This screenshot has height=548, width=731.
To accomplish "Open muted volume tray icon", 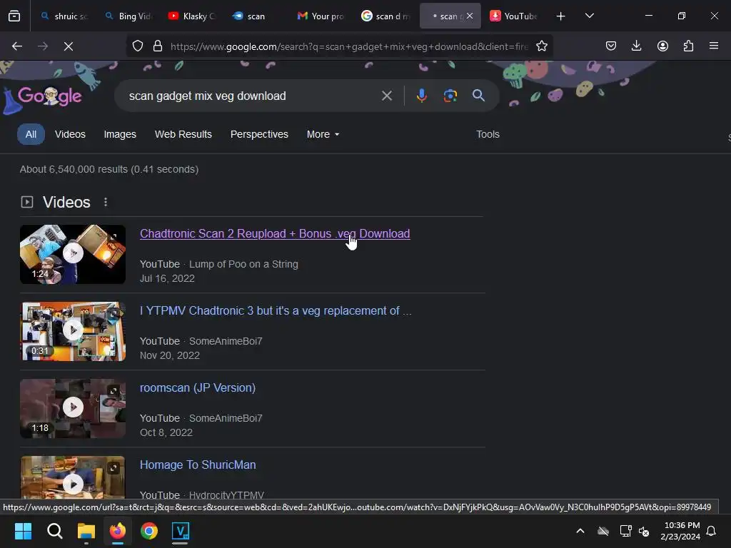I will click(x=644, y=531).
